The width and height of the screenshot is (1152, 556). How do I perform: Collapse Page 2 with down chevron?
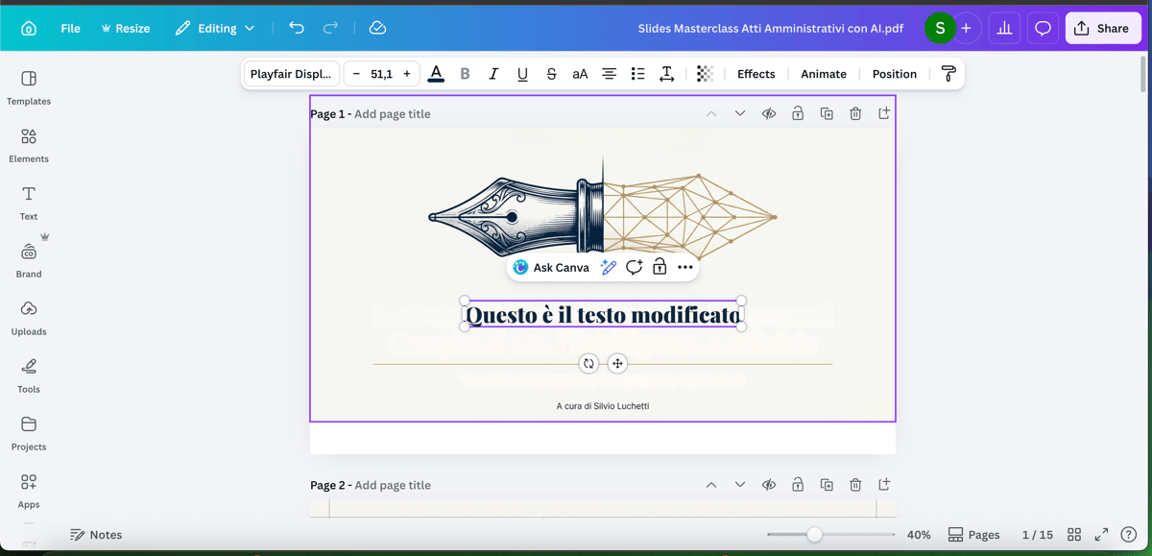click(x=740, y=485)
